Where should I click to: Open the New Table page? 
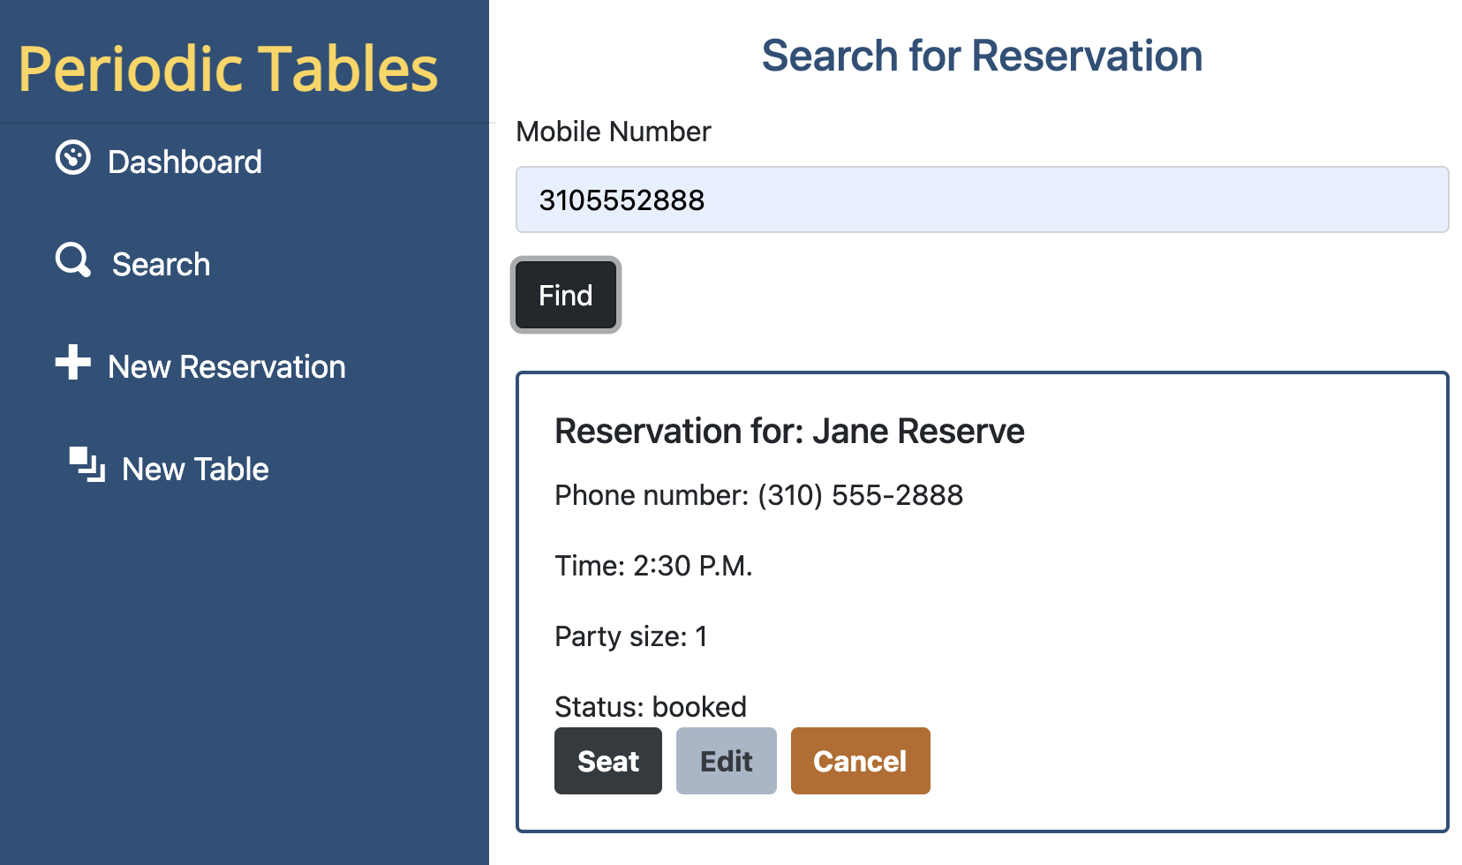pos(194,470)
